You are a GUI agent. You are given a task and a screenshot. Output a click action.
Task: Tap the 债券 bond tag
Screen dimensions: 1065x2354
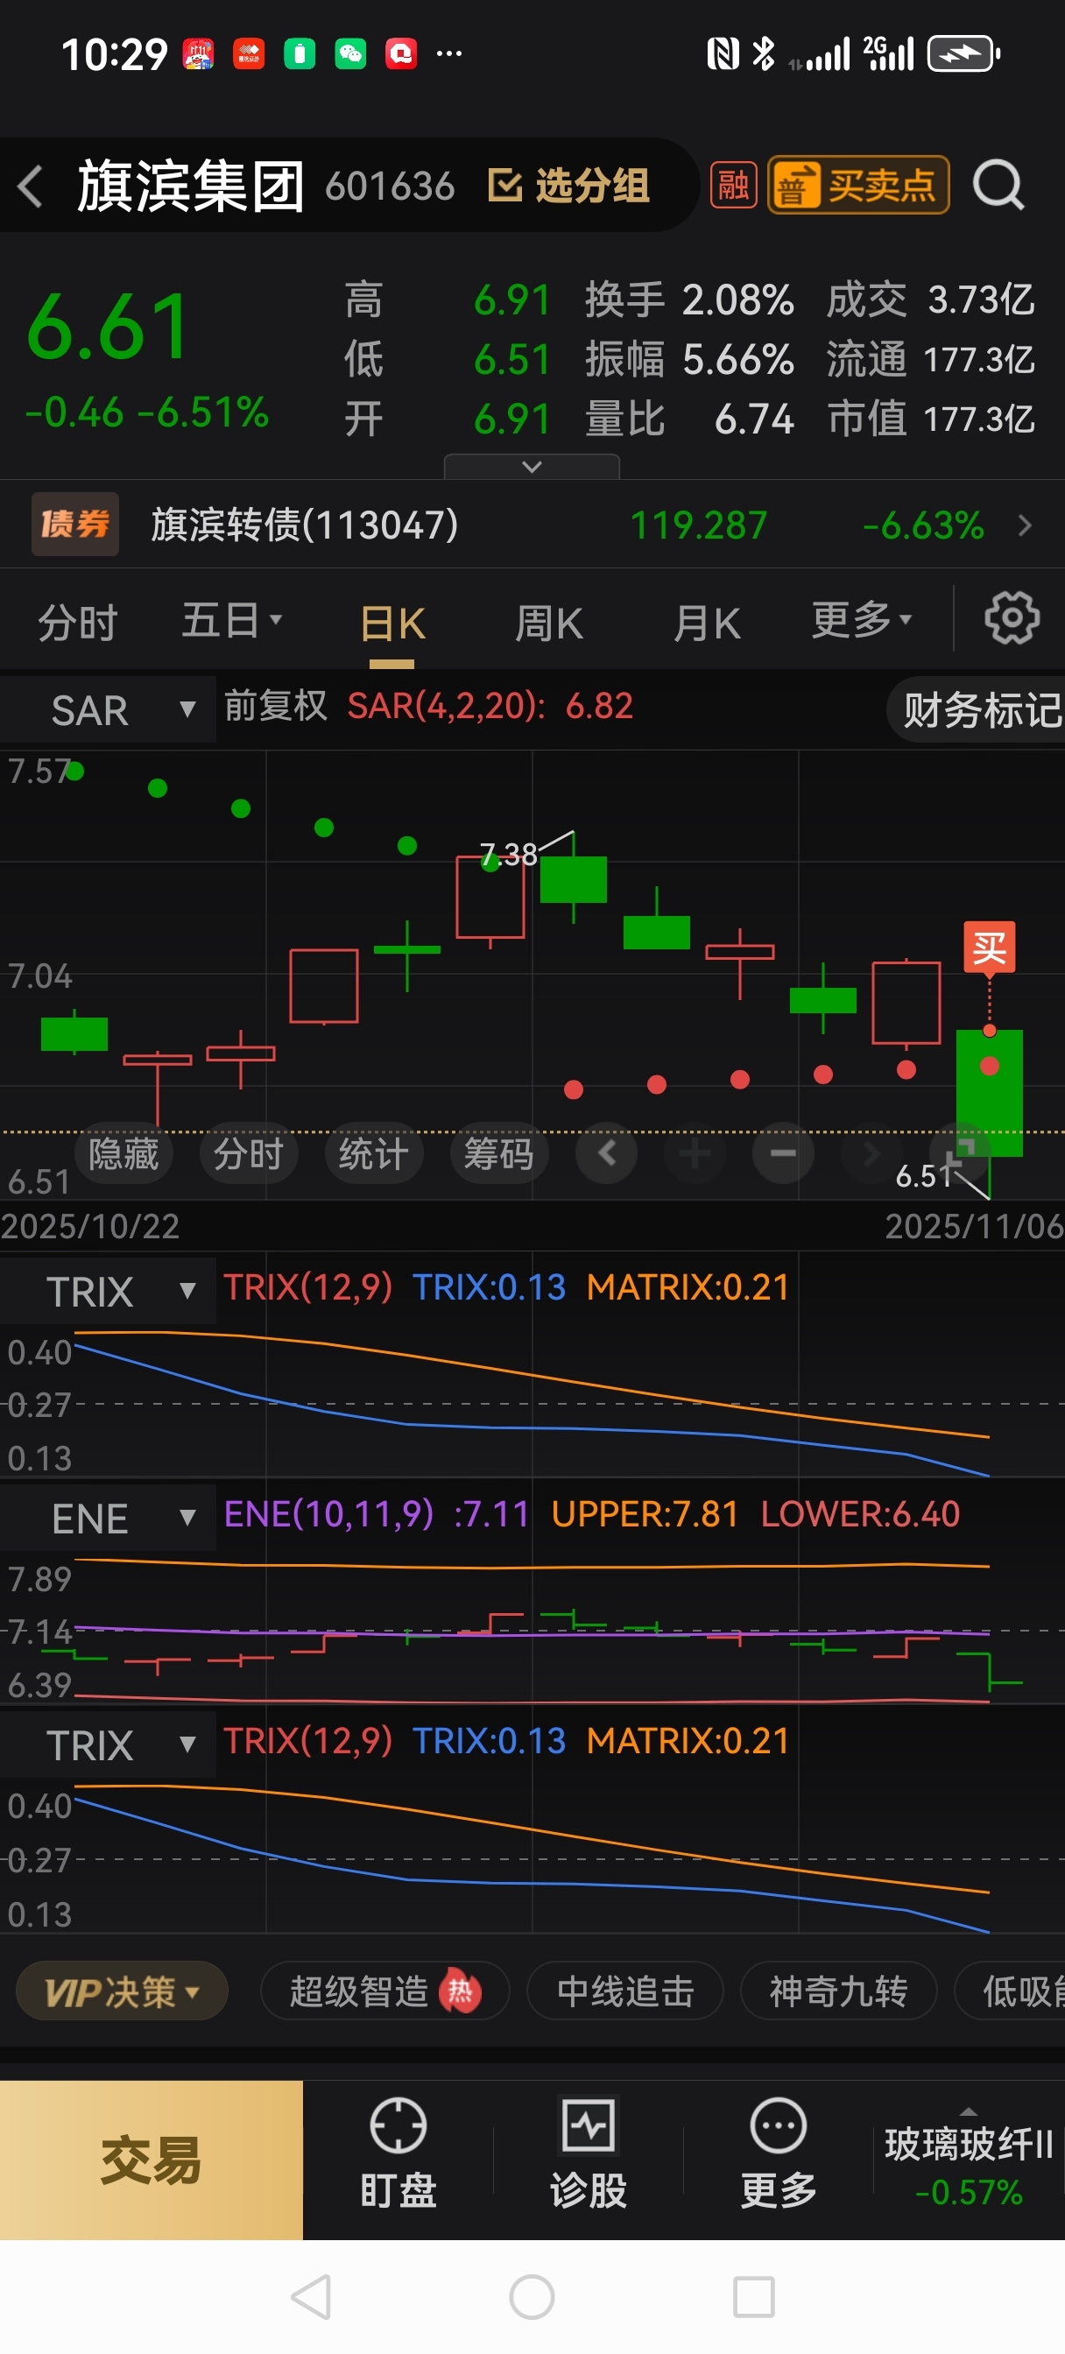coord(75,525)
